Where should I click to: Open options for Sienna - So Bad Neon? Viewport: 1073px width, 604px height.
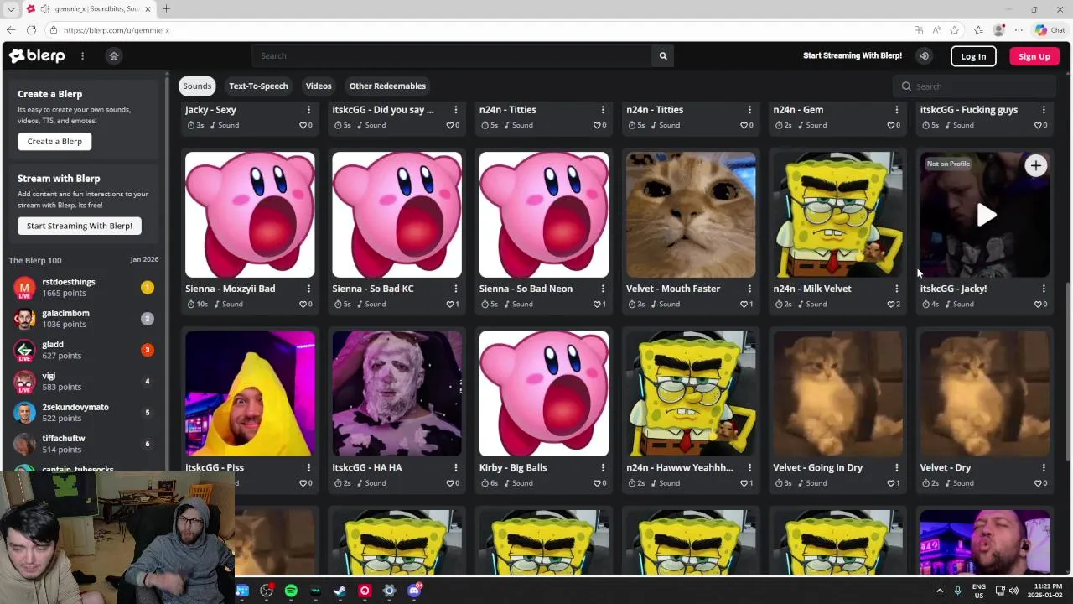click(x=603, y=289)
